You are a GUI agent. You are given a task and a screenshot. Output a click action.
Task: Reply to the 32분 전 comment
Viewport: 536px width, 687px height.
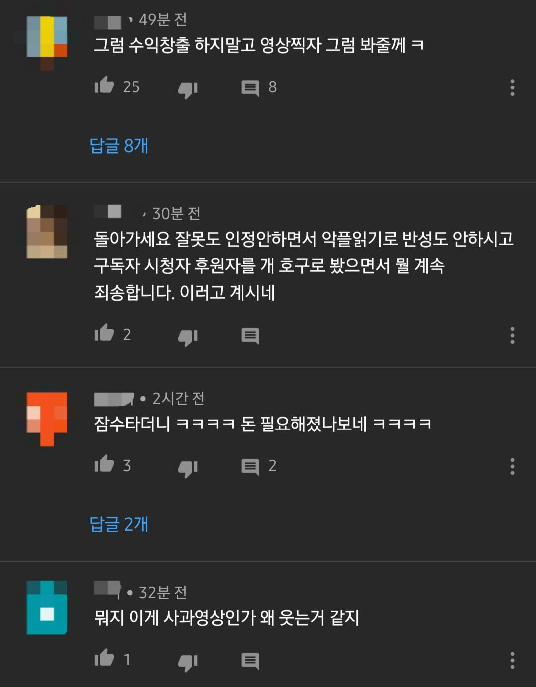click(x=250, y=661)
